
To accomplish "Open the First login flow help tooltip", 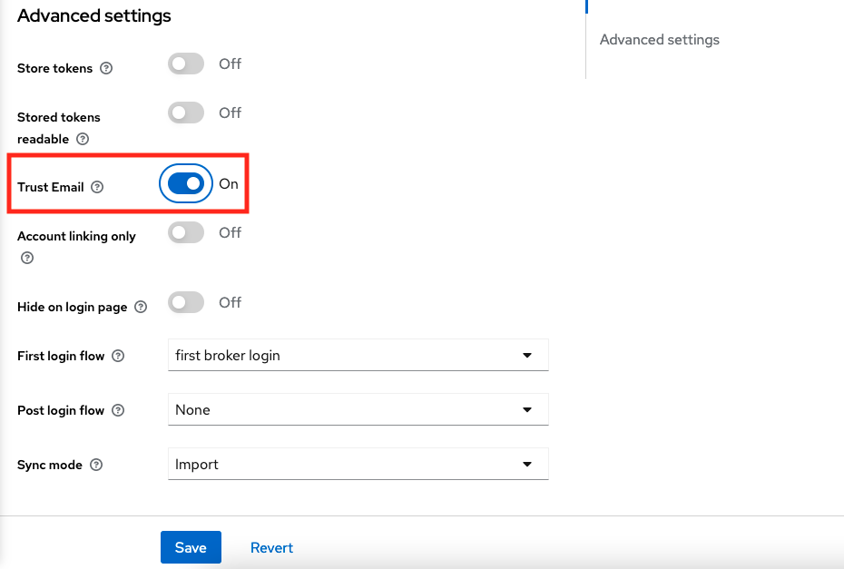I will pyautogui.click(x=118, y=356).
